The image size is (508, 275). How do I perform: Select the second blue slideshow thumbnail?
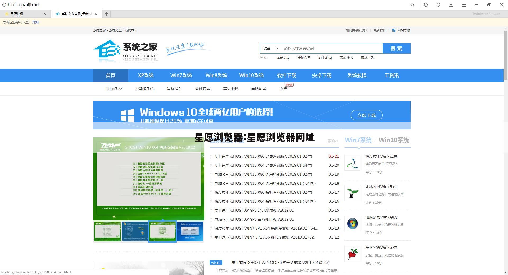135,231
